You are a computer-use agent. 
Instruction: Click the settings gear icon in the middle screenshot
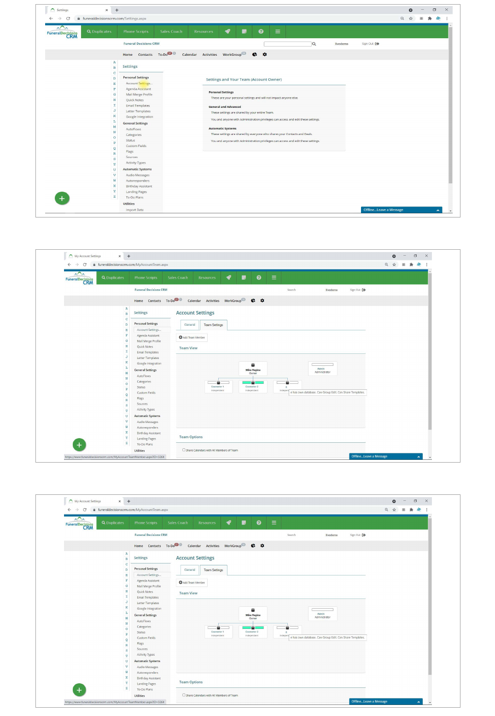click(262, 300)
